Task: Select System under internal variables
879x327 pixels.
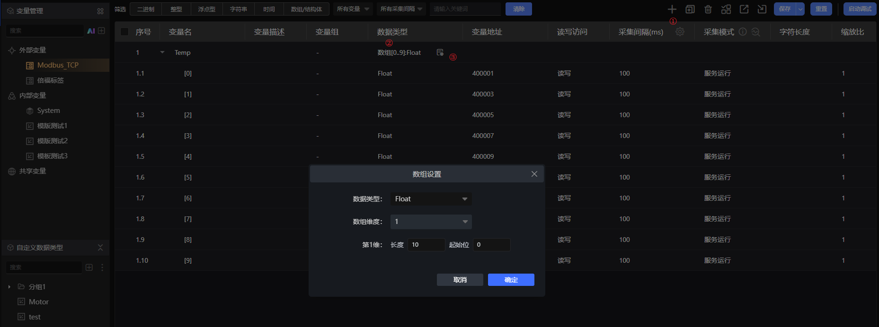Action: point(48,111)
